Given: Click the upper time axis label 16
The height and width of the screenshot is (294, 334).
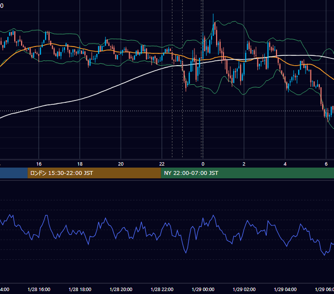Looking at the screenshot, I should click(x=39, y=164).
